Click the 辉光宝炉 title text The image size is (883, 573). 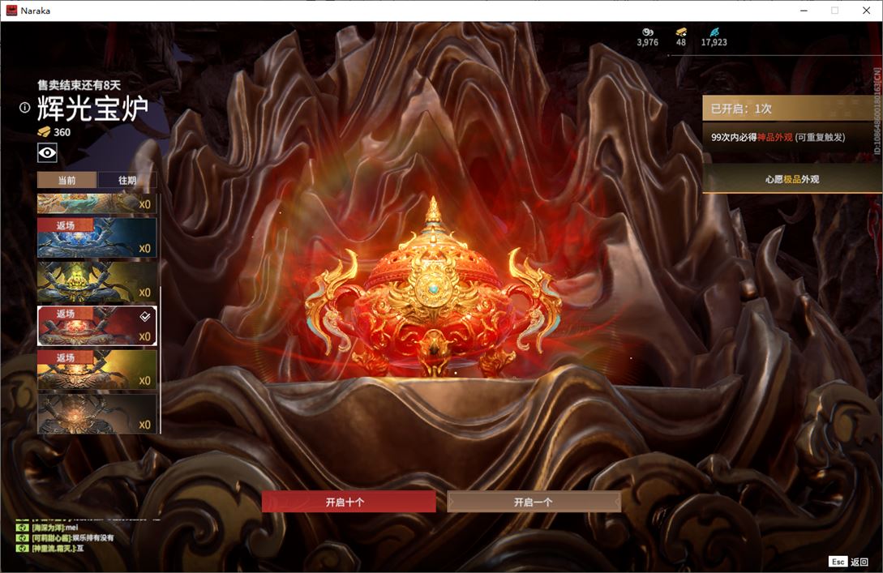pos(93,108)
